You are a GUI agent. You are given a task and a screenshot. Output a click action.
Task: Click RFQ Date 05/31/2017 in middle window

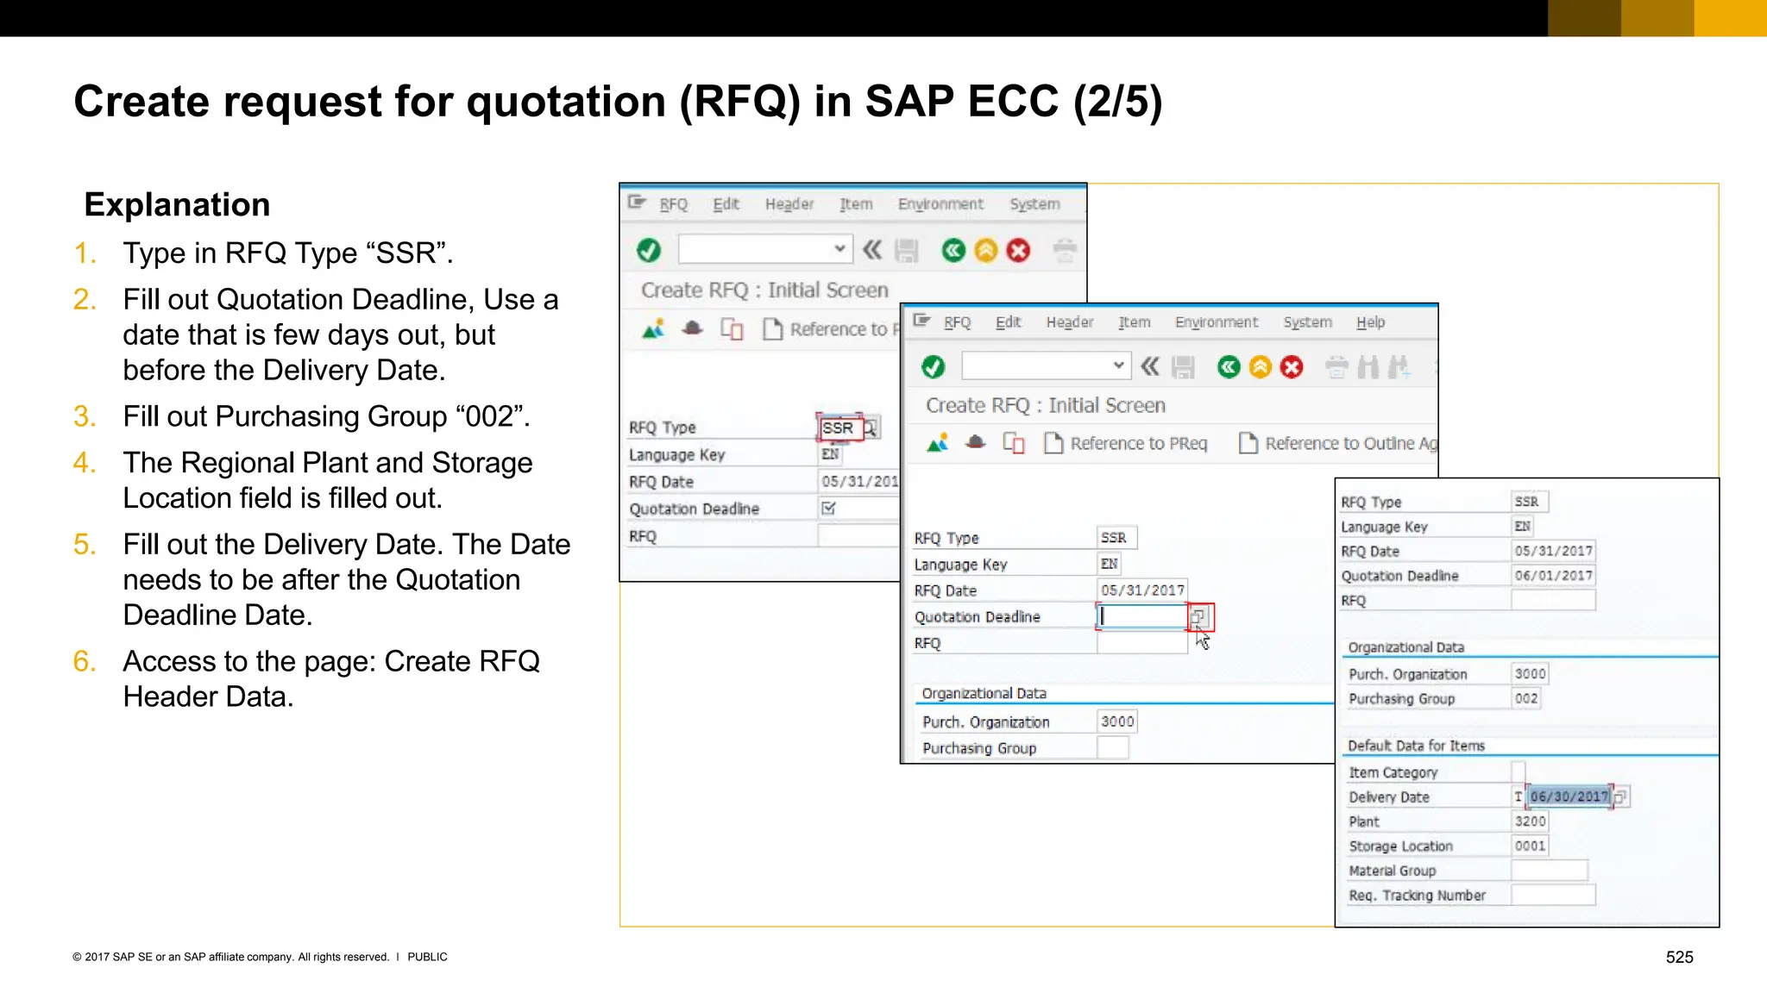click(1142, 590)
